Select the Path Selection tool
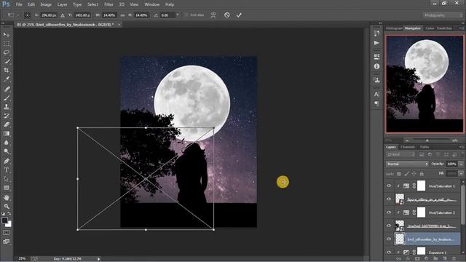Image resolution: width=466 pixels, height=262 pixels. click(7, 179)
